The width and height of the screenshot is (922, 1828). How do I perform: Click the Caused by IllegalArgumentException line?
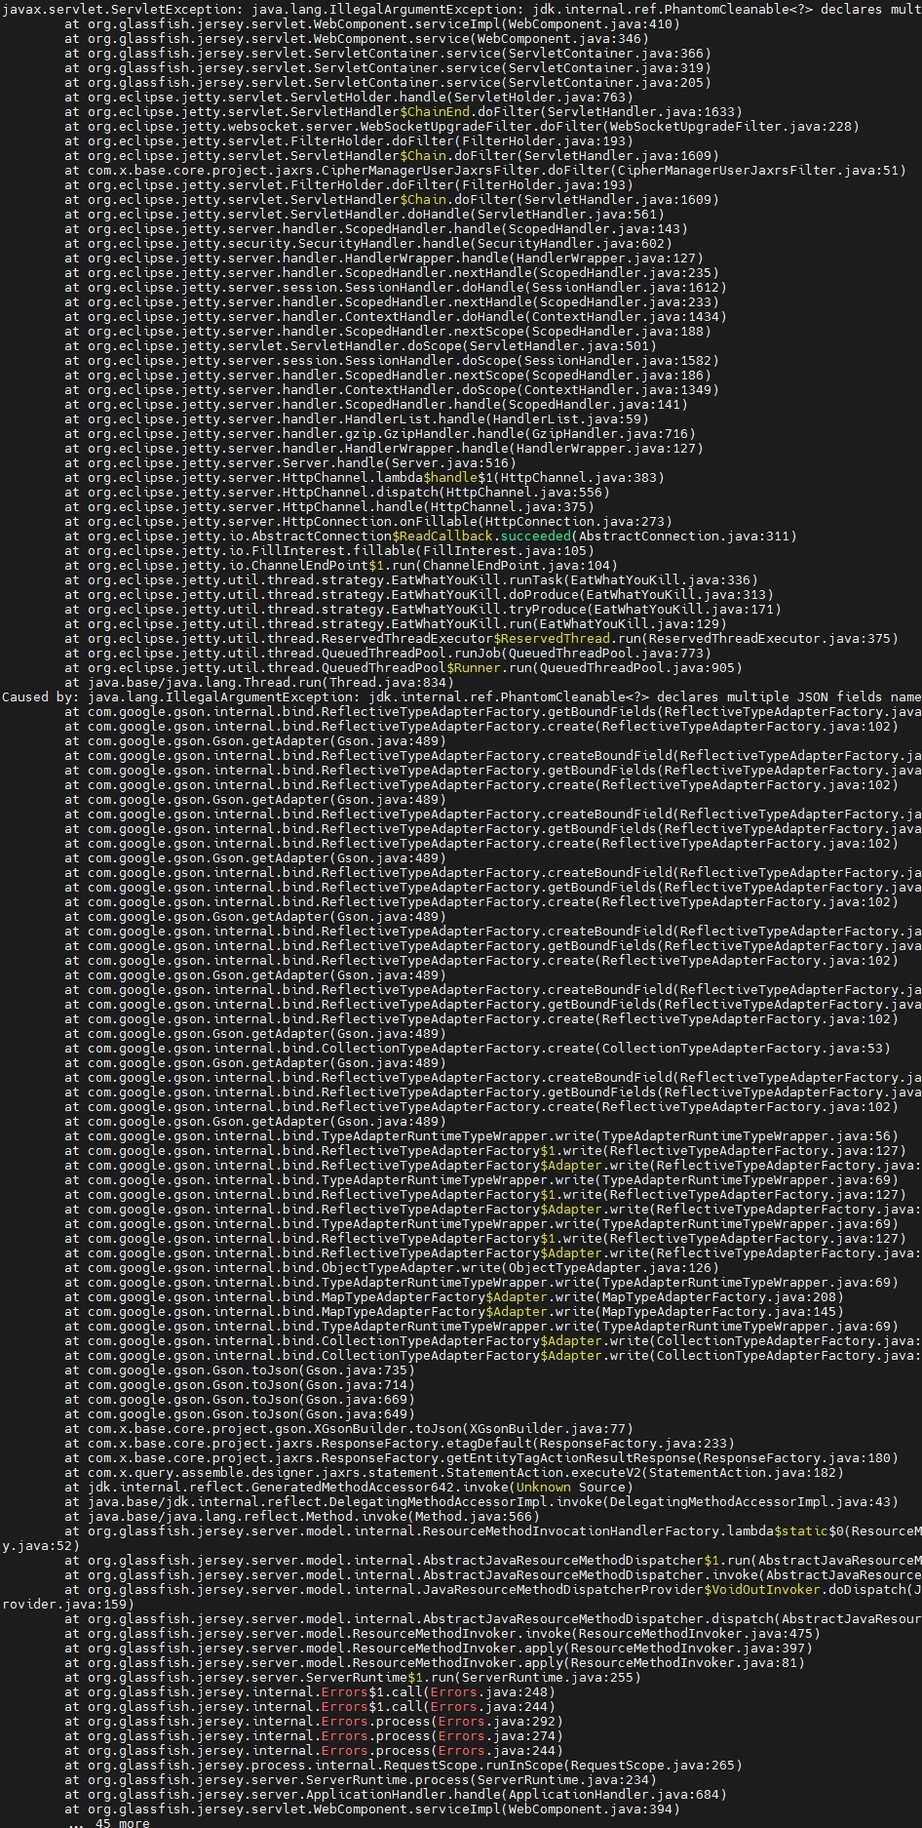pos(462,696)
